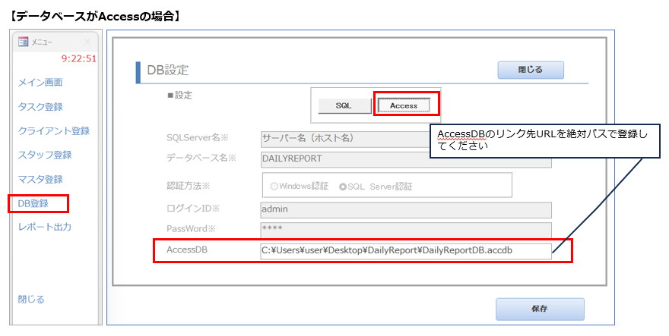
Task: Open DB登録 in the menu
Action: (33, 203)
